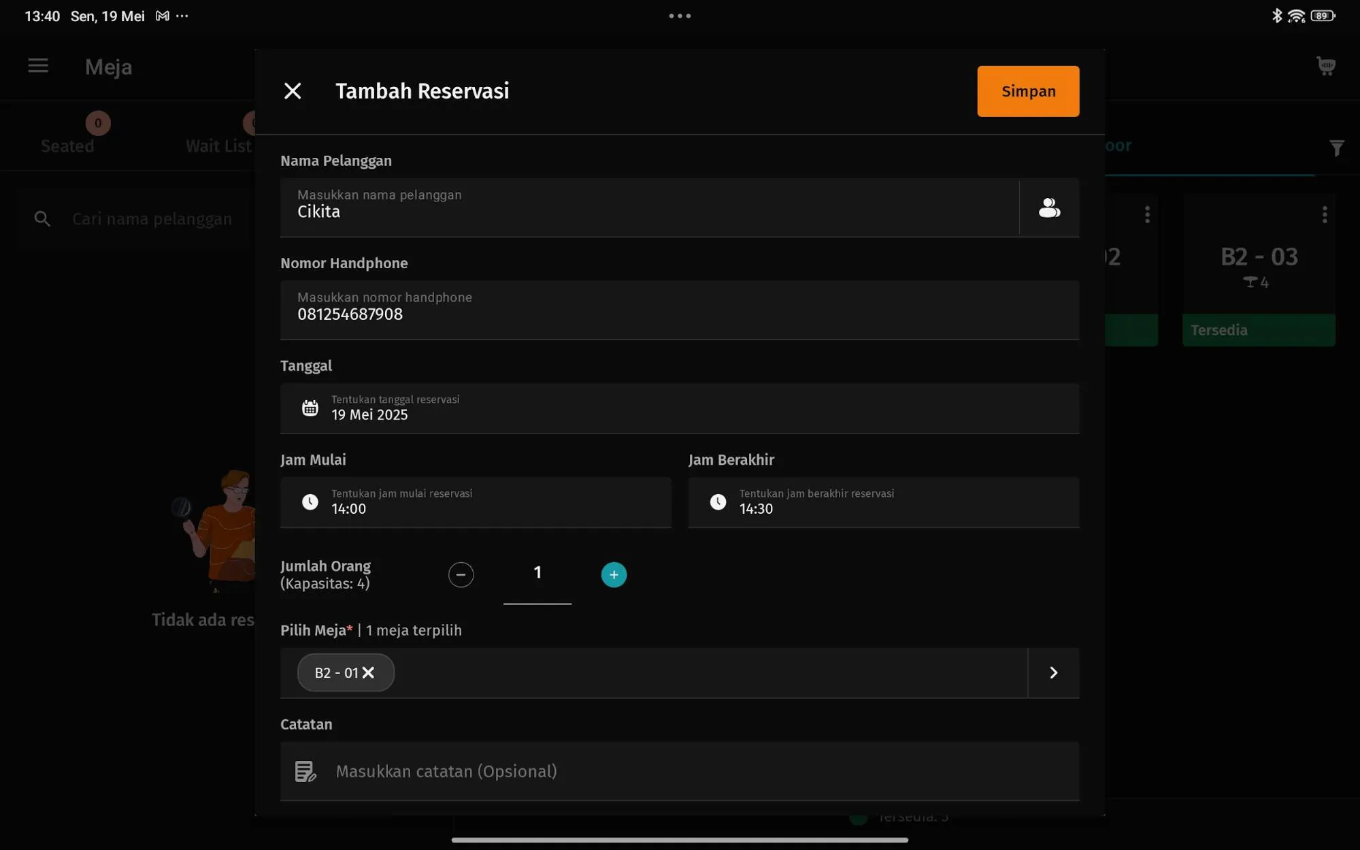Switch to the Wait List tab
The width and height of the screenshot is (1360, 850).
[x=218, y=146]
